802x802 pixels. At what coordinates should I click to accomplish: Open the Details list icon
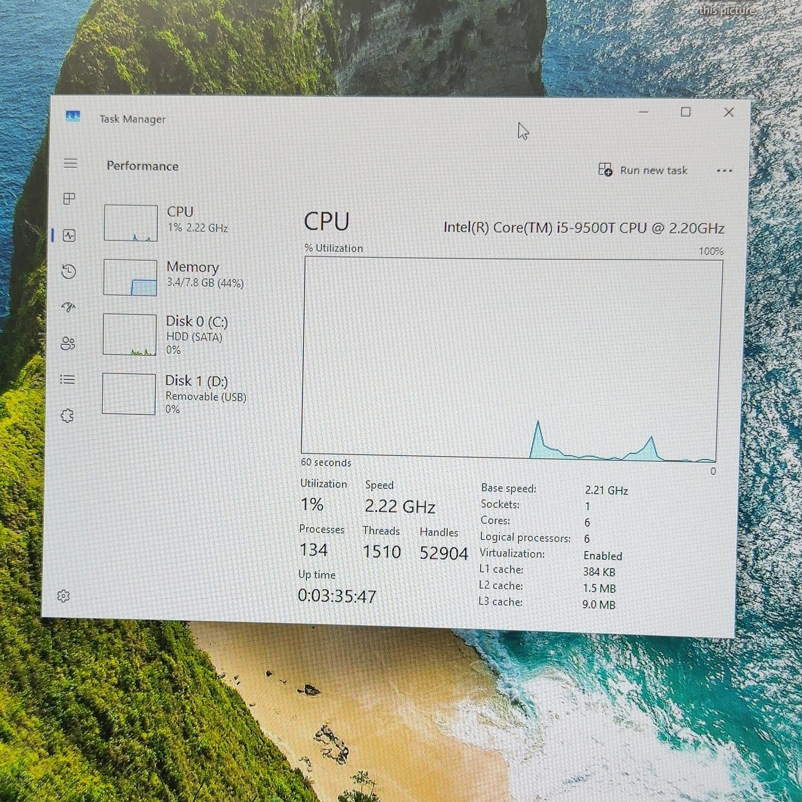tap(67, 380)
